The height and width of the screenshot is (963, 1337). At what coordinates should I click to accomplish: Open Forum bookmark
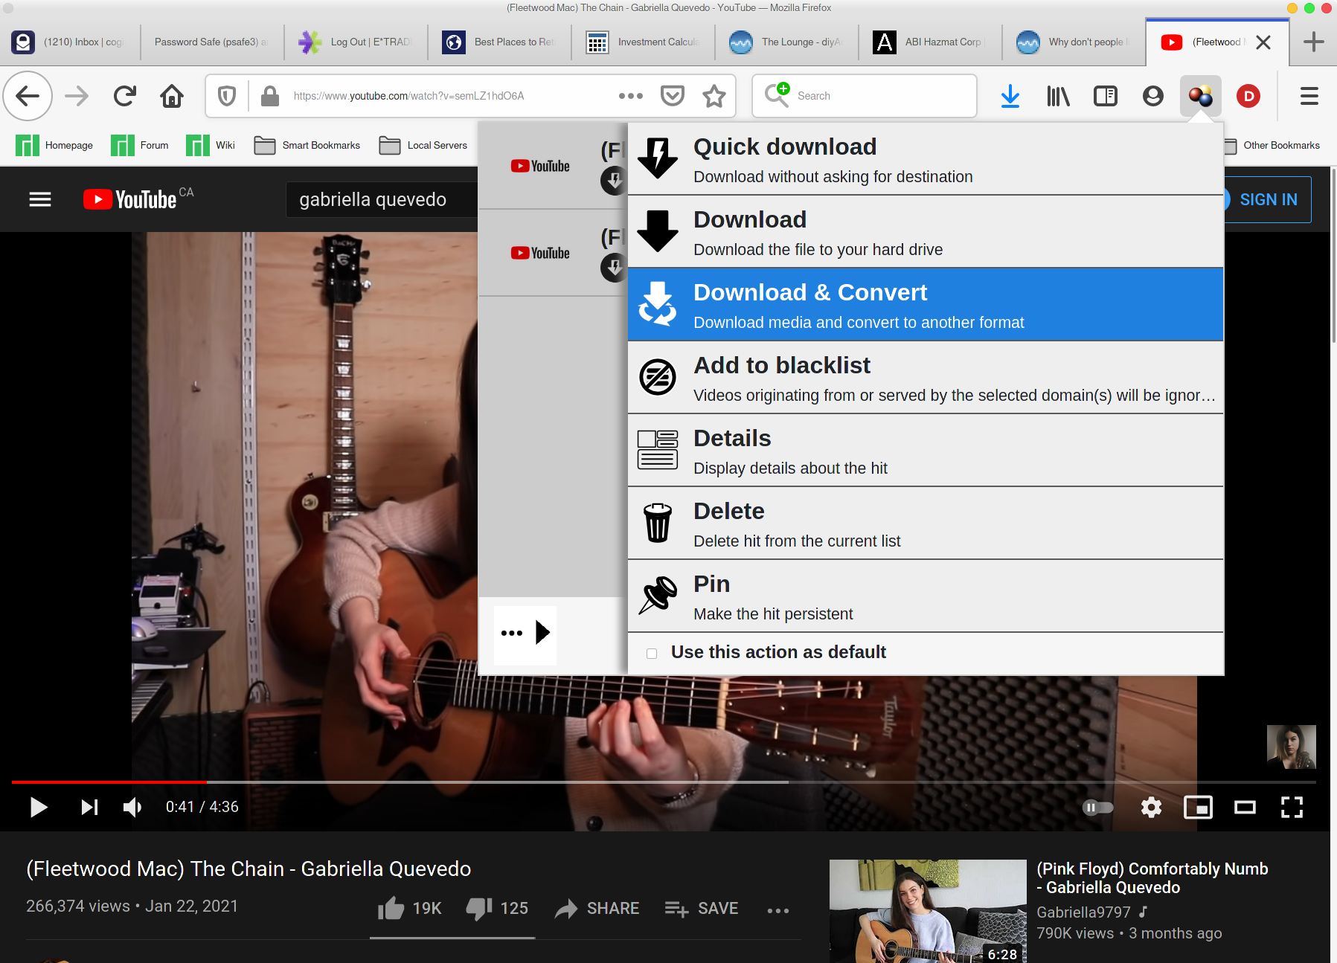(x=140, y=145)
